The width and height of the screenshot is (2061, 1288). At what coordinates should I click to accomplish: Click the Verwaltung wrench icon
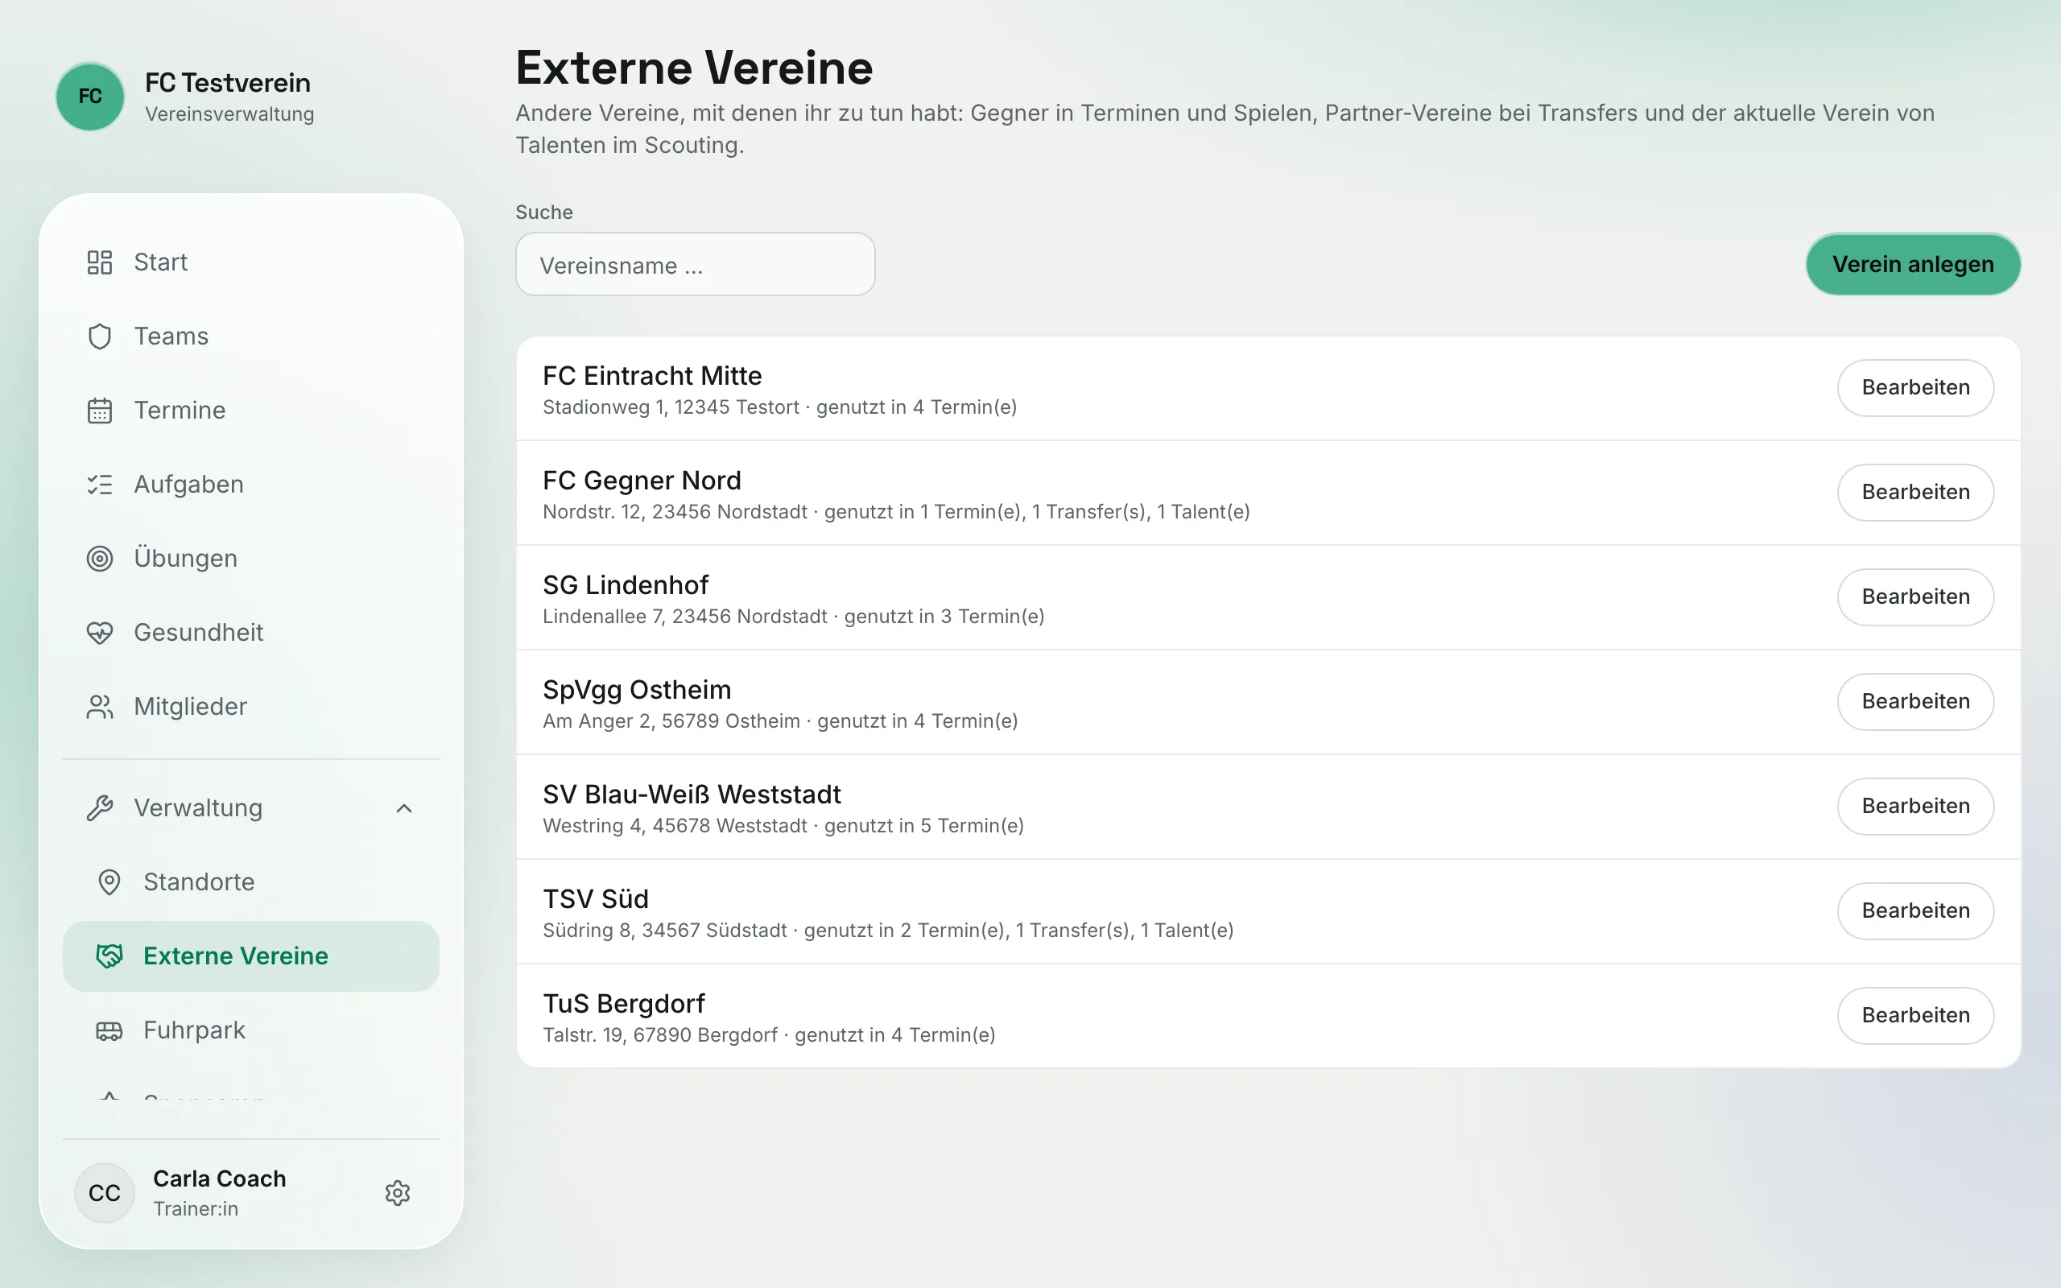100,808
